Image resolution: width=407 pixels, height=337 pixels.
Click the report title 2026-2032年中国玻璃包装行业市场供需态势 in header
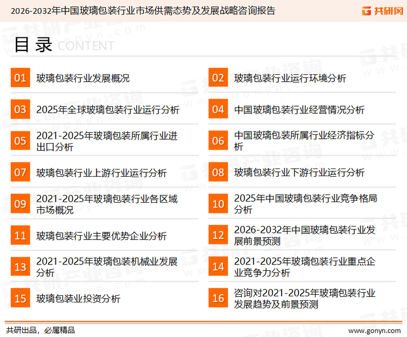point(143,11)
